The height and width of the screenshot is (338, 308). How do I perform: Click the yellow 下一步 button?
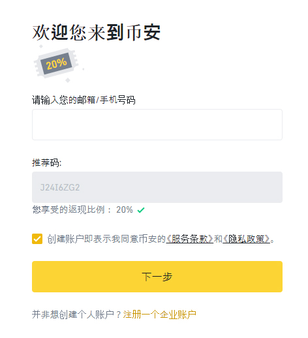point(157,277)
